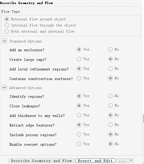Choose External flow around object
Screen dimensions: 144x164
[7, 19]
